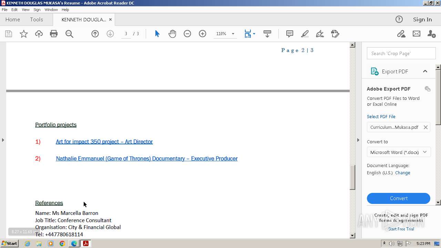Screen dimensions: 441x248
Task: Click the taskbar volume speaker icon
Action: point(391,244)
